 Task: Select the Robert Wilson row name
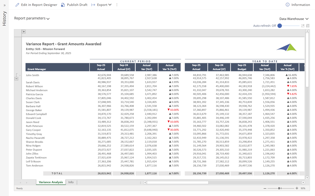click(x=34, y=86)
